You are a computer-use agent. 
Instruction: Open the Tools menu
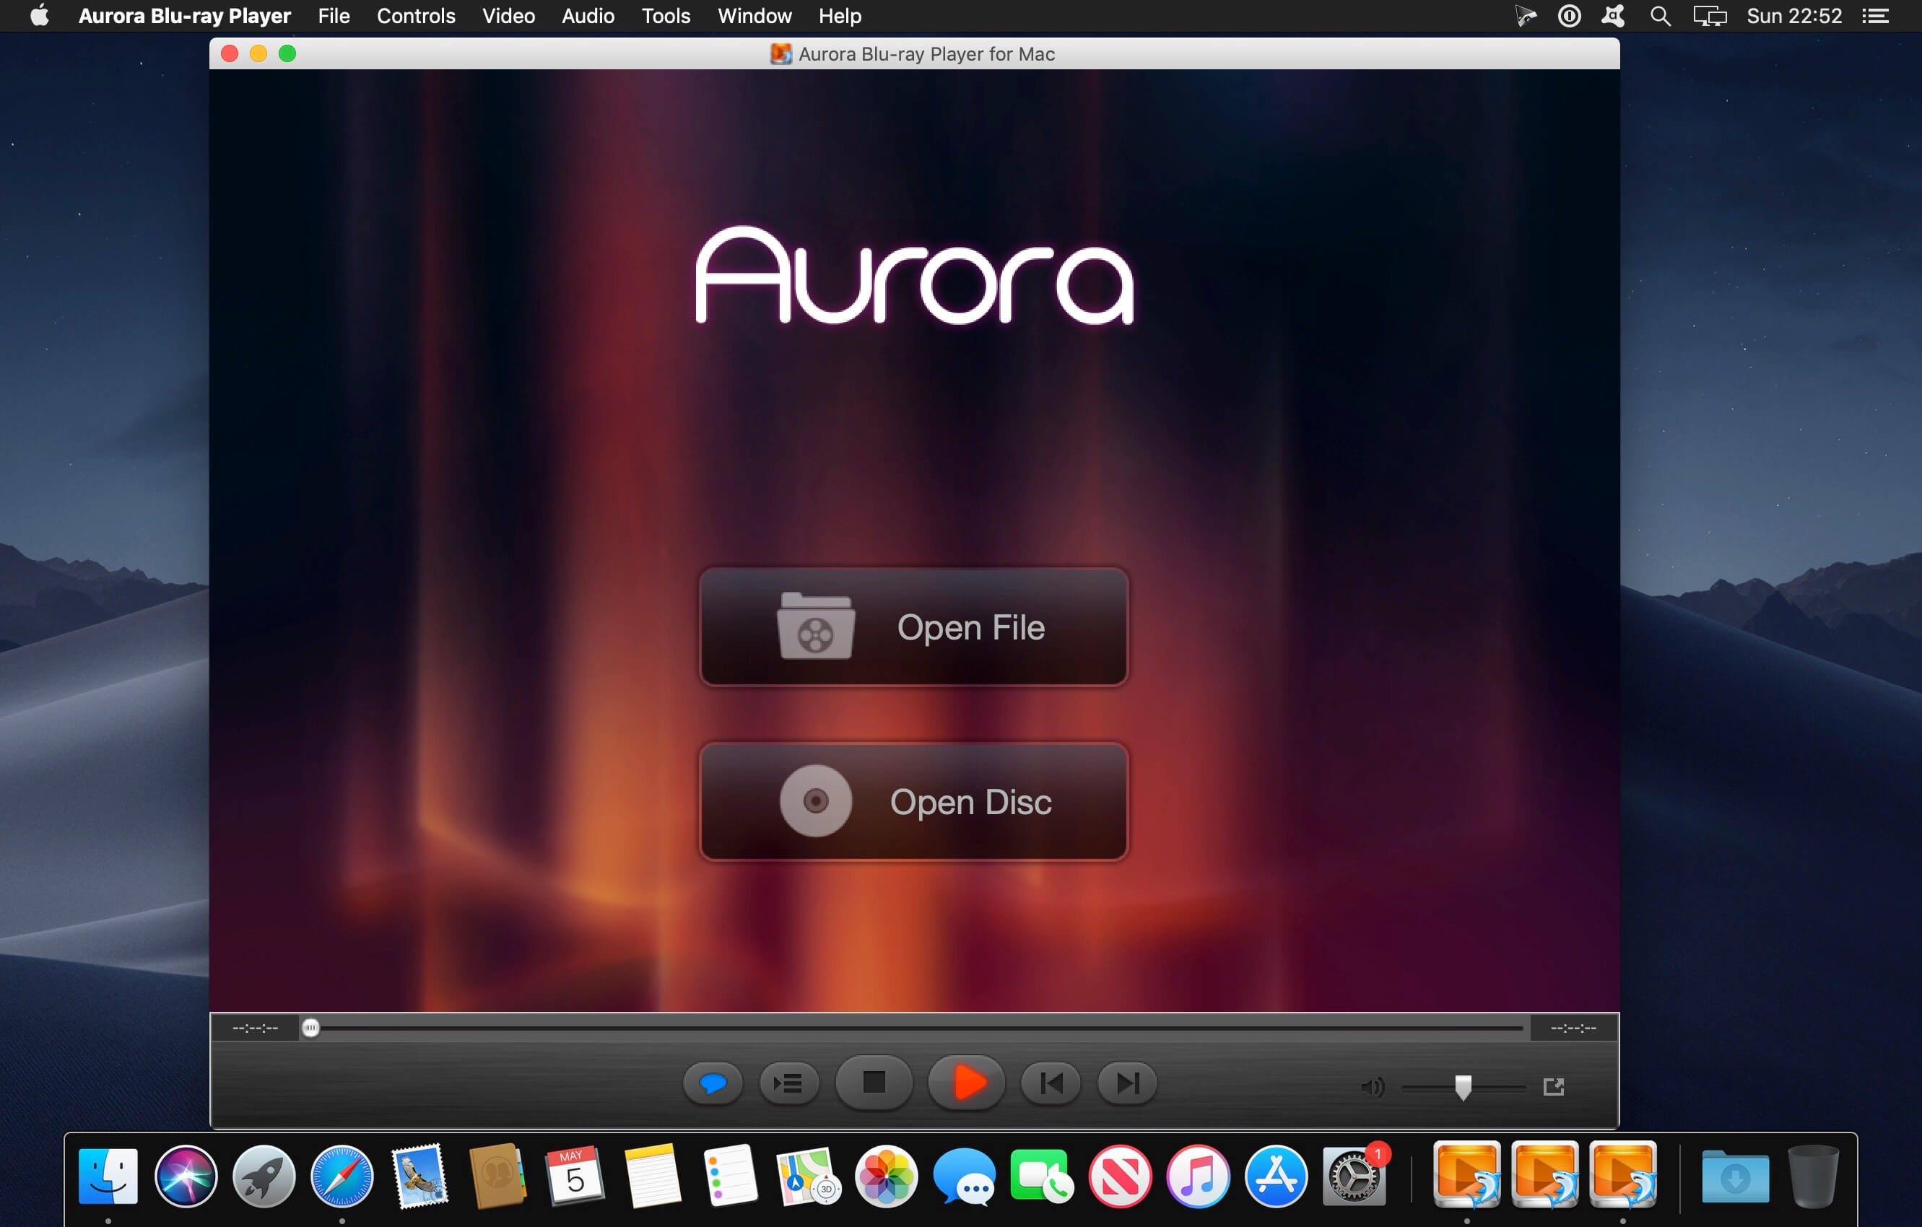click(666, 16)
